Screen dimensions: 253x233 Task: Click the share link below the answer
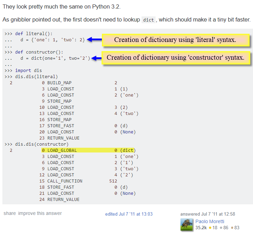[x=10, y=214]
